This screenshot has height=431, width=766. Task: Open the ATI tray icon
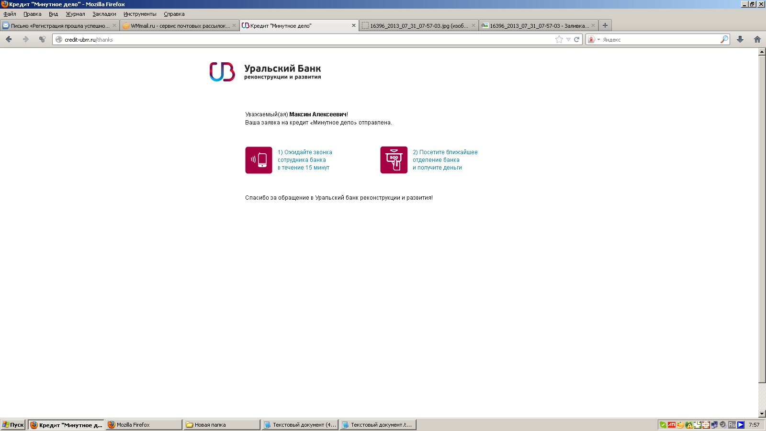coord(672,425)
